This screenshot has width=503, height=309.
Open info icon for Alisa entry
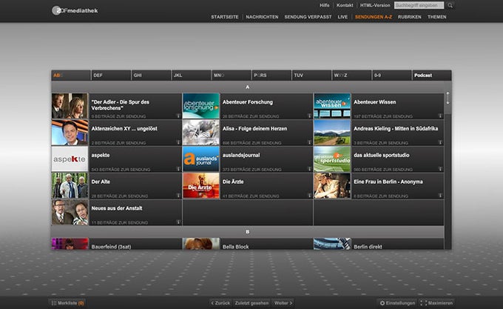pos(309,142)
